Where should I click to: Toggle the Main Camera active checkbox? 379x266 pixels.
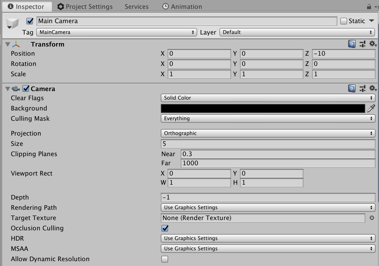(30, 21)
